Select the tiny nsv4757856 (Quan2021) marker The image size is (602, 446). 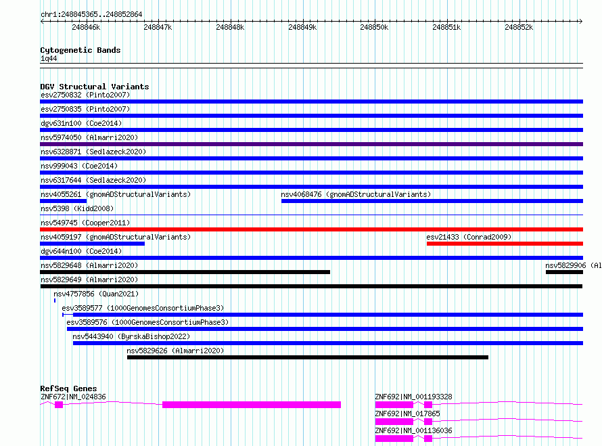(x=55, y=300)
